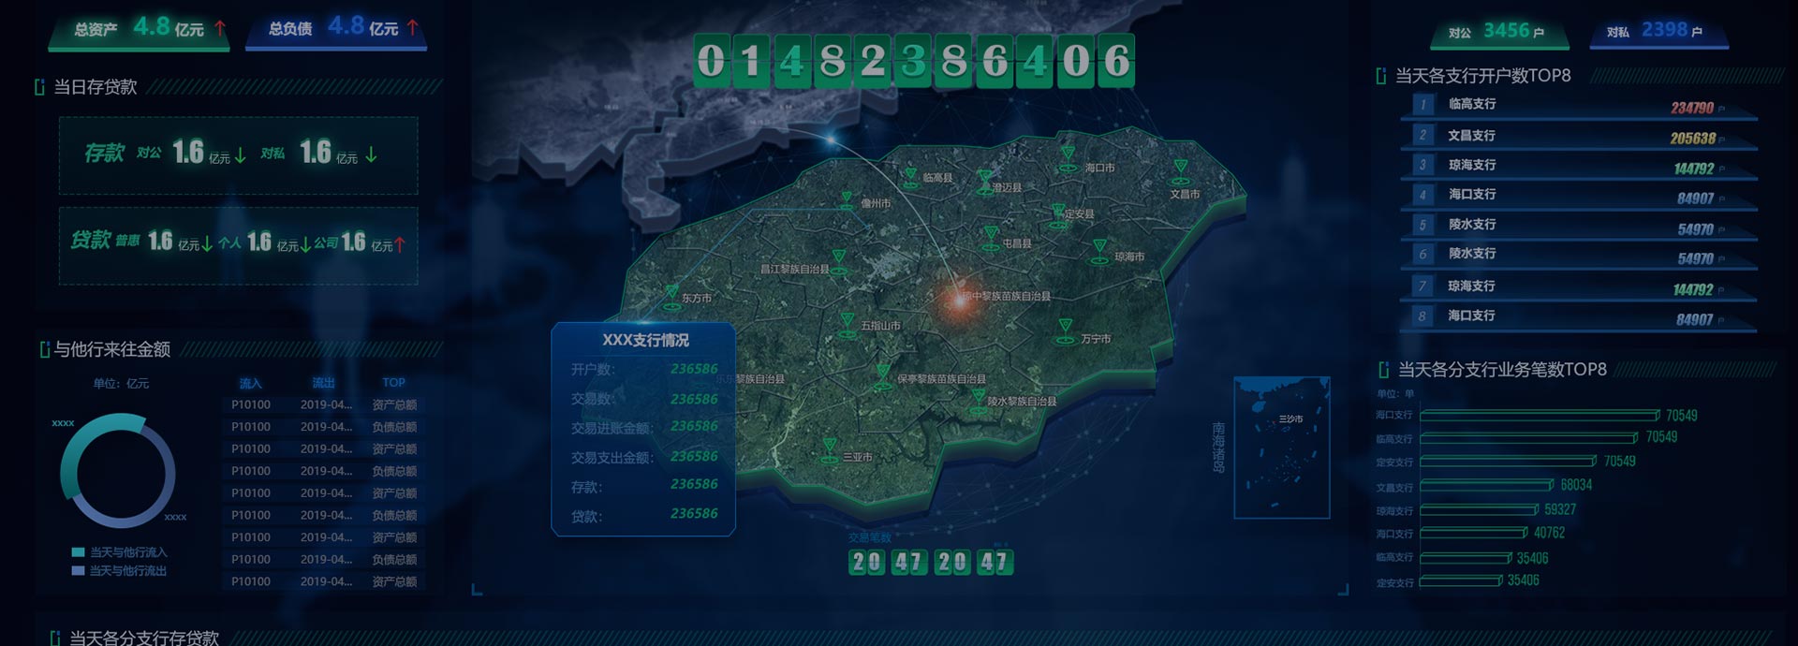
Task: Click the Qionghai (琼海市) map marker
Action: [1099, 251]
